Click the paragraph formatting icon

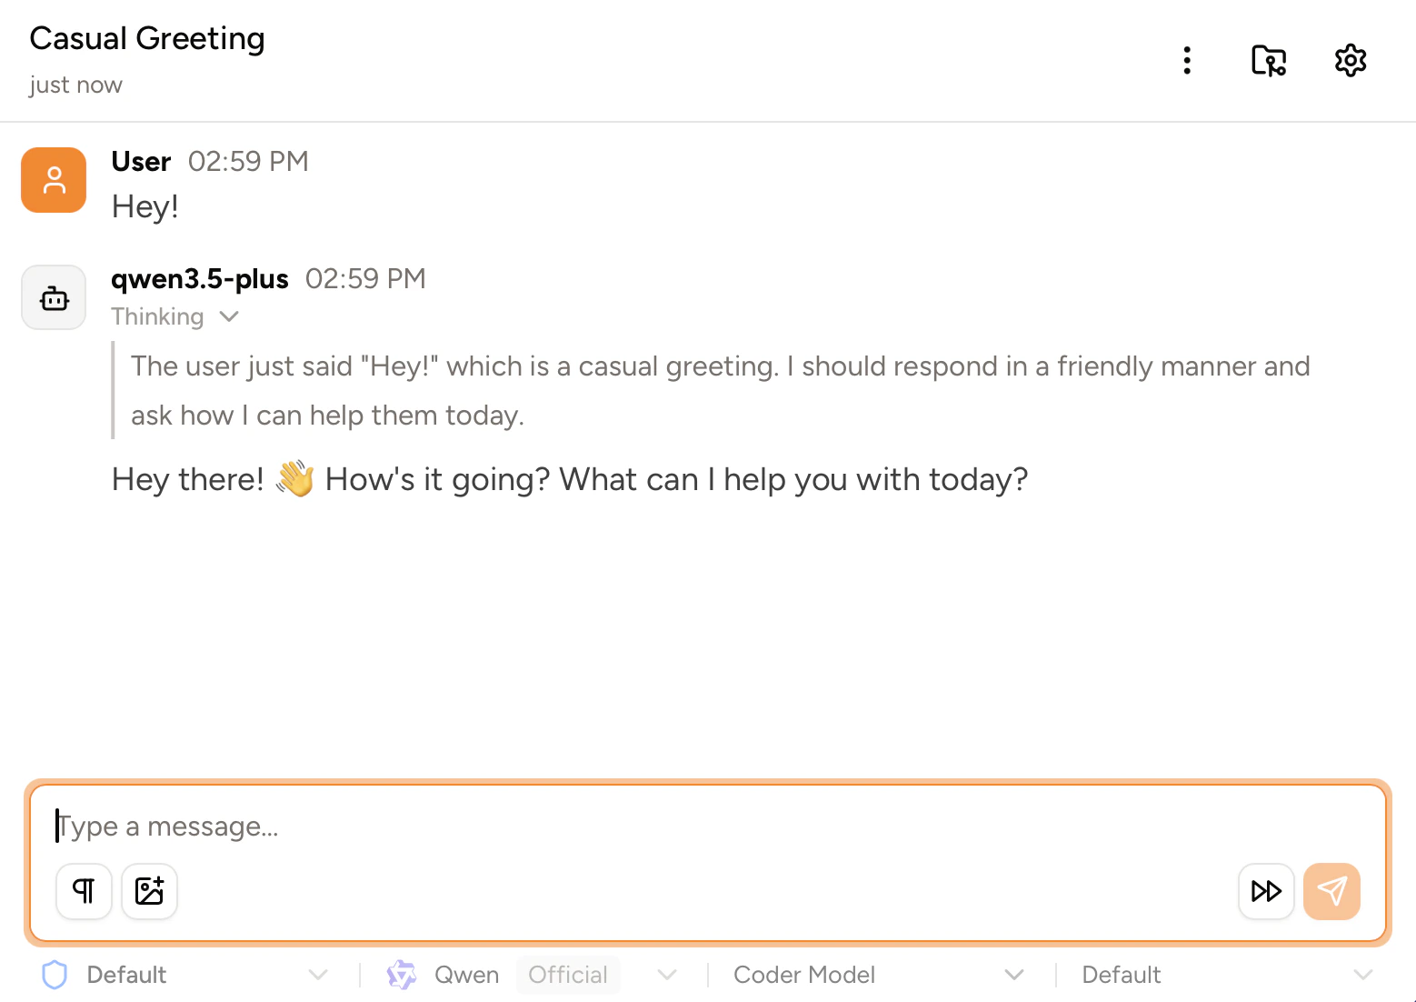tap(84, 891)
